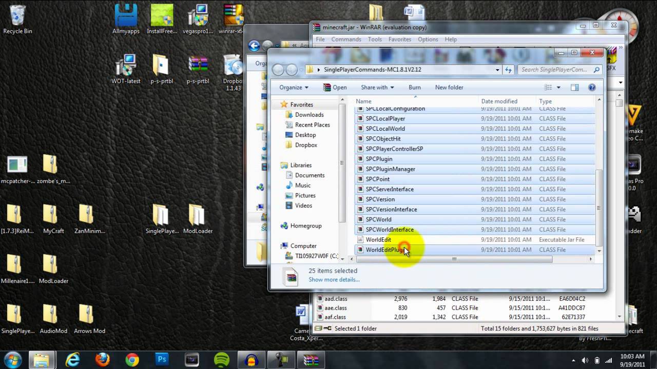Launch Firefox from the taskbar
Viewport: 657px width, 369px height.
click(x=102, y=360)
